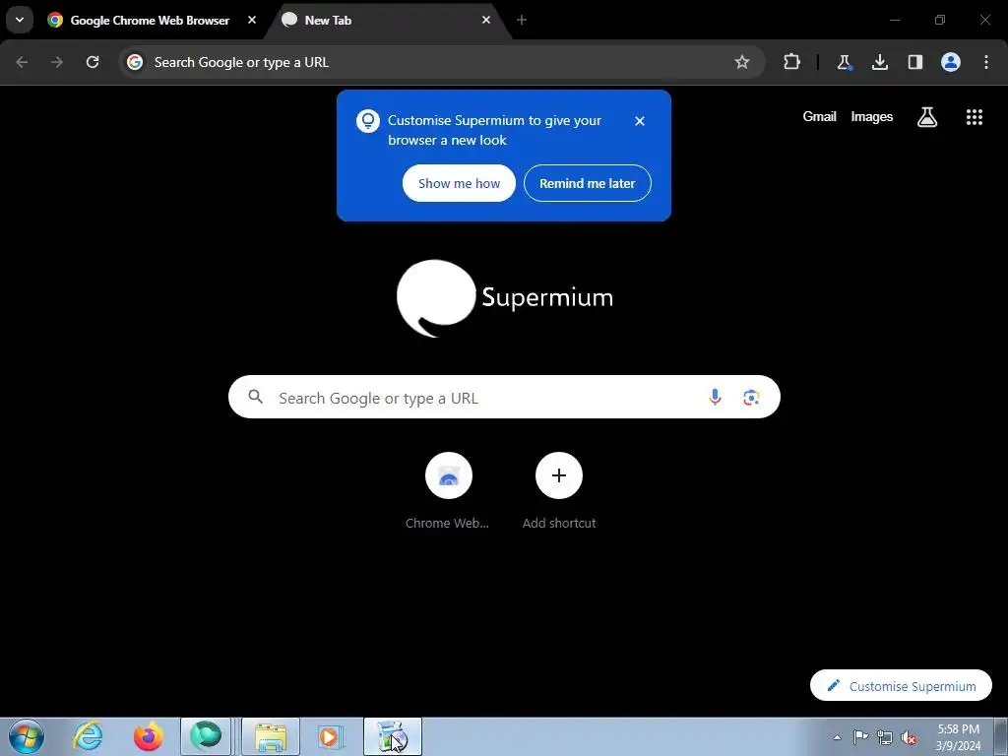1008x756 pixels.
Task: Click the Control Panel taskbar icon
Action: tap(392, 736)
